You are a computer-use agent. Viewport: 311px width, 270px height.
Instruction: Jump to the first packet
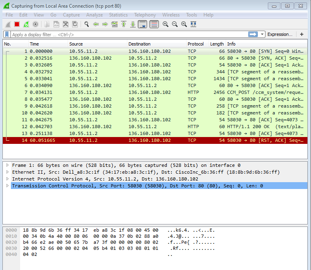(x=124, y=24)
